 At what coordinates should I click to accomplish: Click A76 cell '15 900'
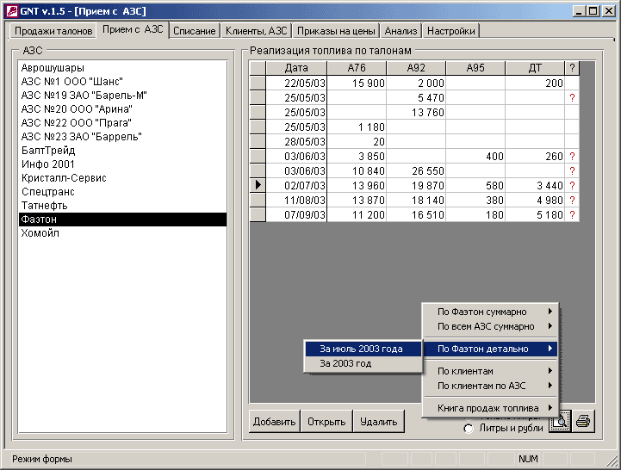tap(357, 83)
